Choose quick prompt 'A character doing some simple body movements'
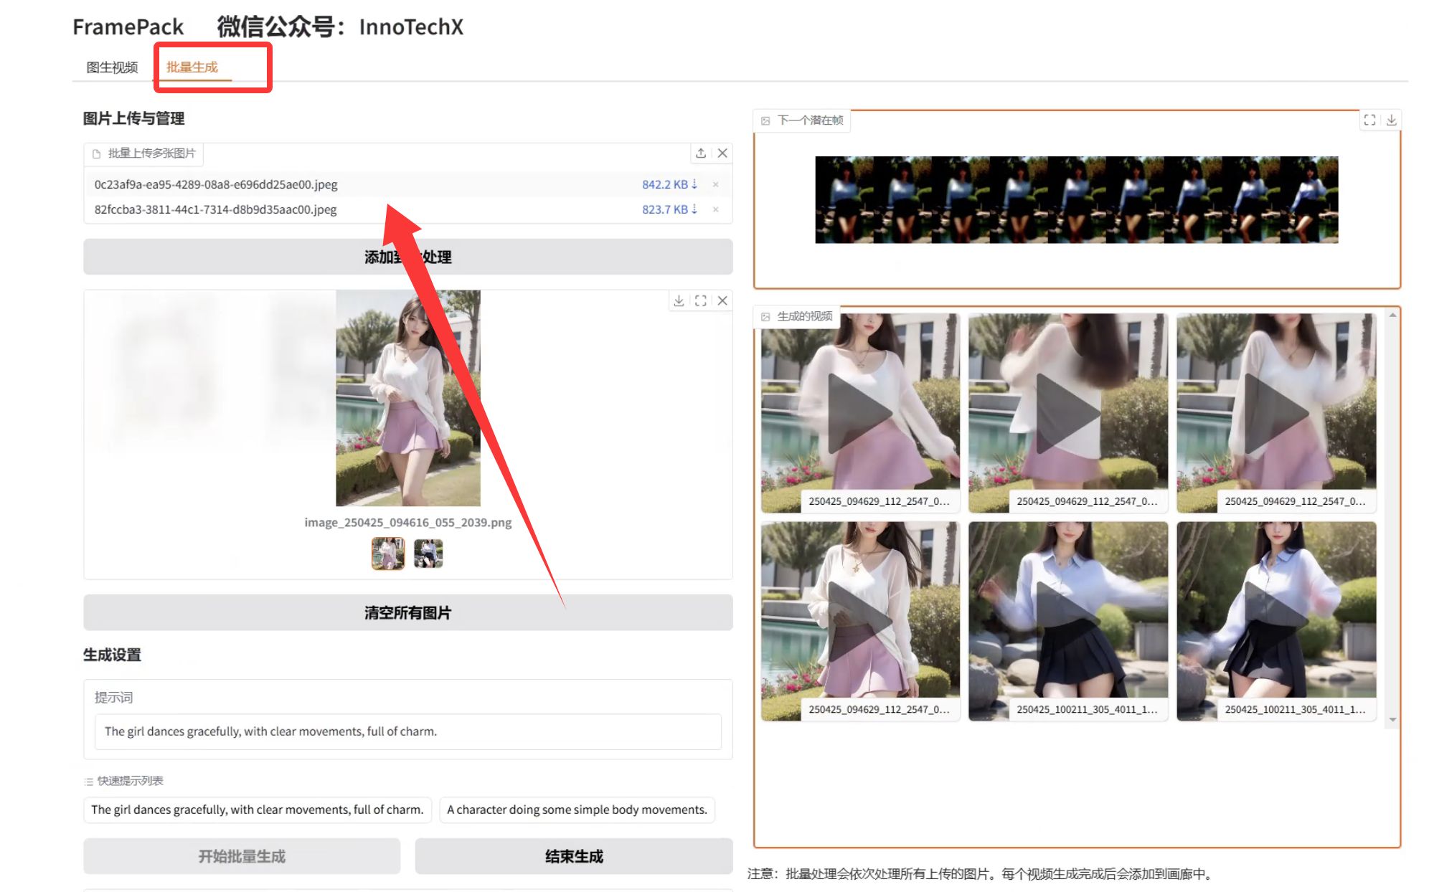This screenshot has height=892, width=1429. [x=577, y=810]
